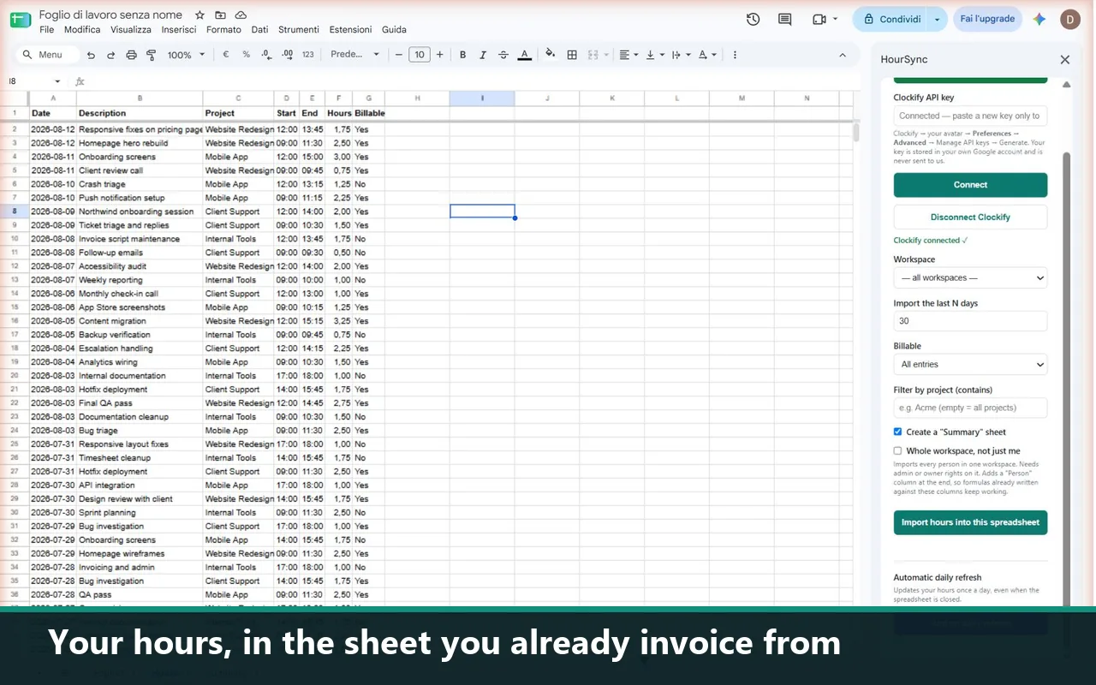Open the Formato menu
This screenshot has height=685, width=1096.
pyautogui.click(x=223, y=30)
